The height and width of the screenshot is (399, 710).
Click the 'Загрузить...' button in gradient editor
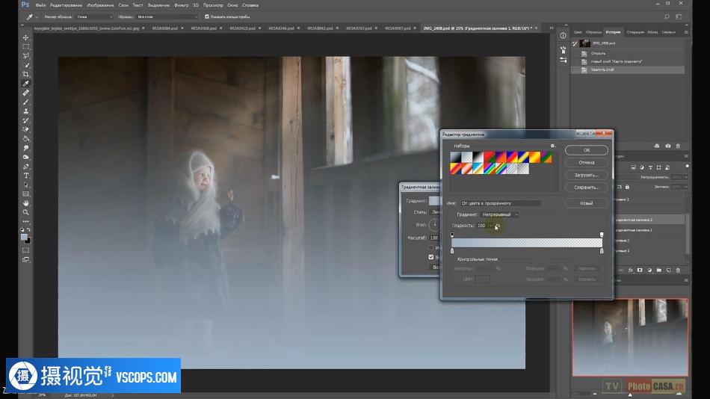[x=587, y=175]
